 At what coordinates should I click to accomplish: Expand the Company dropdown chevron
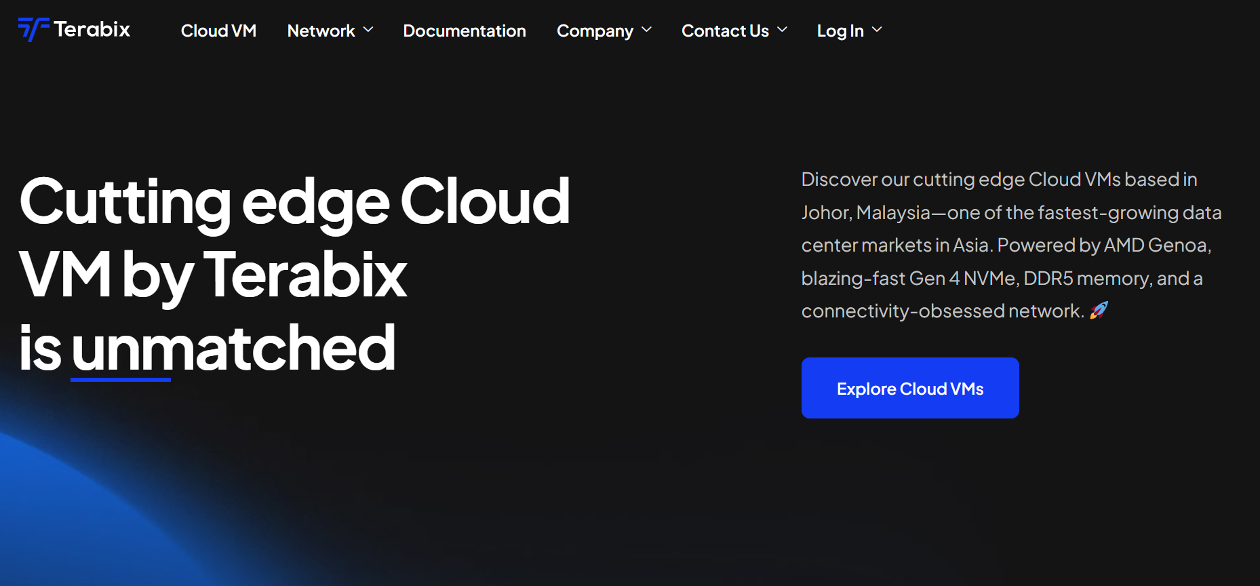point(646,30)
